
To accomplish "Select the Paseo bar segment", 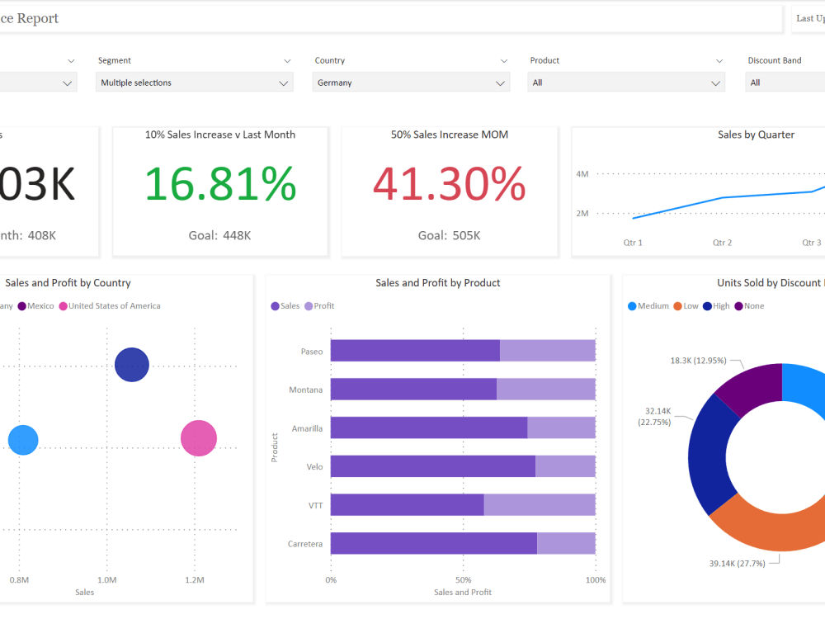I will (412, 350).
